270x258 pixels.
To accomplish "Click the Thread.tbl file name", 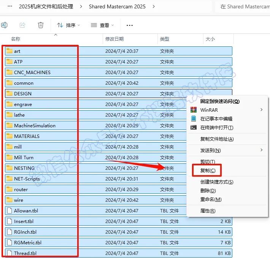I will pos(25,253).
